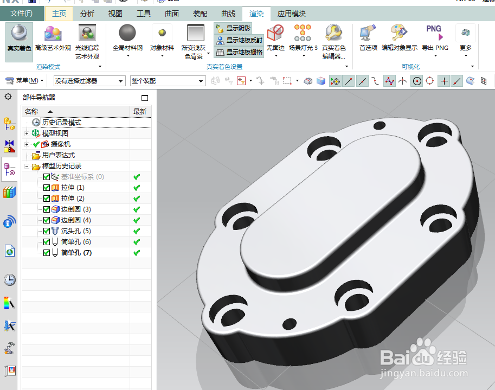Uncheck 边倒圆 (3) feature checkbox

(x=47, y=209)
